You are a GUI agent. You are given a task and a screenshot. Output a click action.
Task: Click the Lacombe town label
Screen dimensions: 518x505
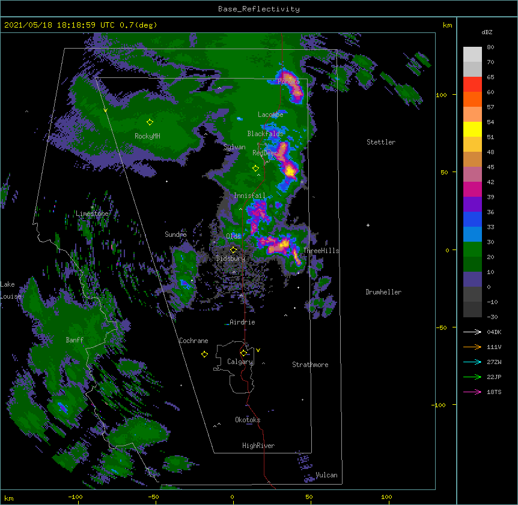pyautogui.click(x=270, y=115)
